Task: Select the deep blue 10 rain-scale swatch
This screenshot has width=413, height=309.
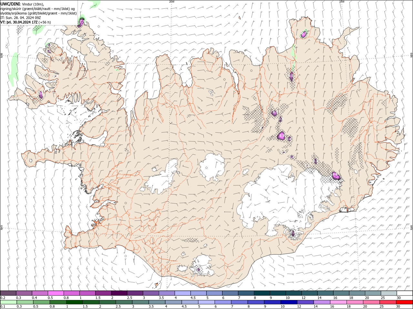Action: (x=289, y=302)
